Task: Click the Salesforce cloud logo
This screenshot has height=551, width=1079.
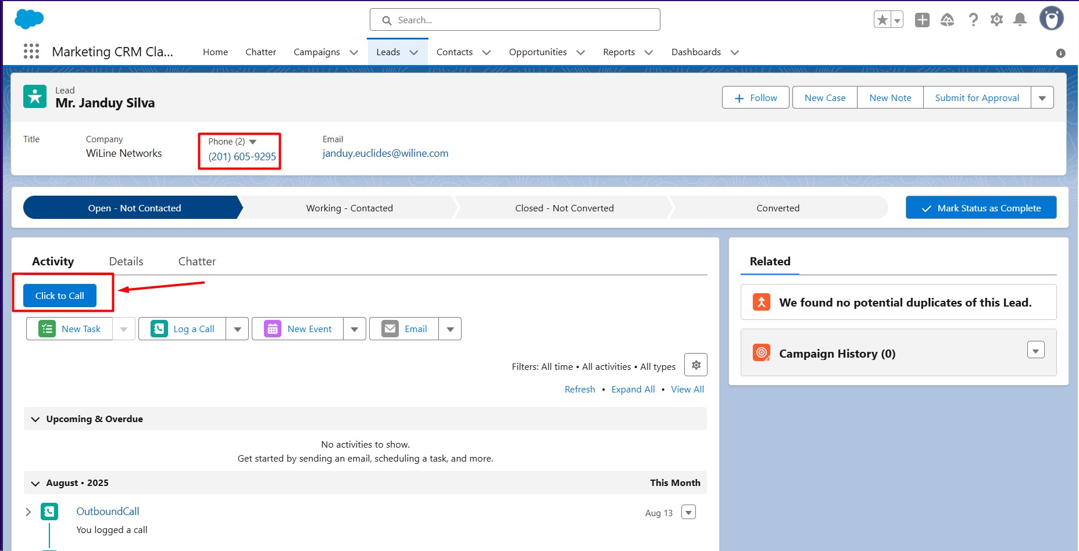Action: [28, 19]
